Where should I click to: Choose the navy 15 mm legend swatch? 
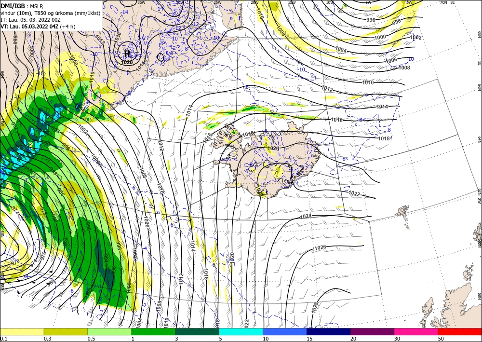pos(329,331)
